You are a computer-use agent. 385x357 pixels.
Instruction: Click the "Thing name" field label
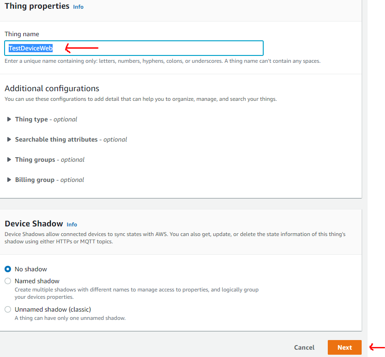pos(22,34)
